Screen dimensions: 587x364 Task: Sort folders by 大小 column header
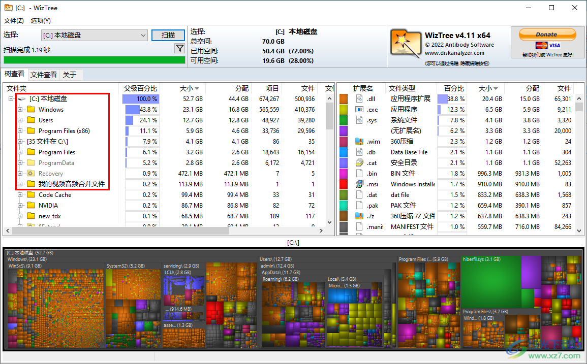(x=182, y=88)
